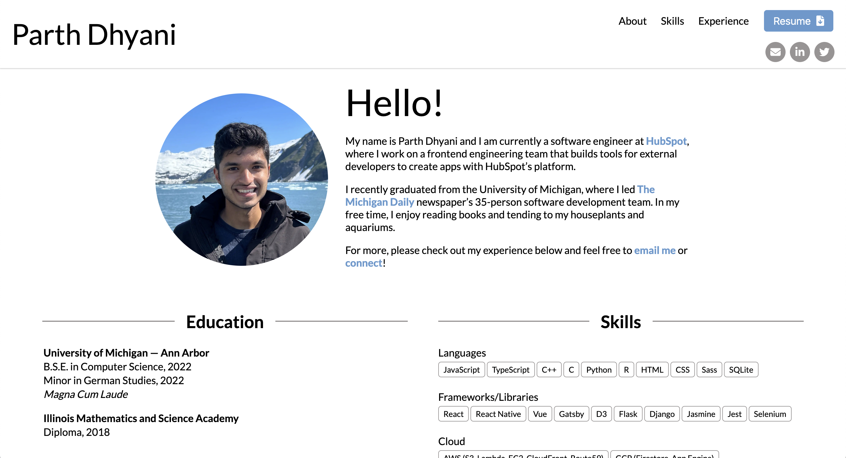
Task: Click the Parth Dhyani site title
Action: point(94,35)
